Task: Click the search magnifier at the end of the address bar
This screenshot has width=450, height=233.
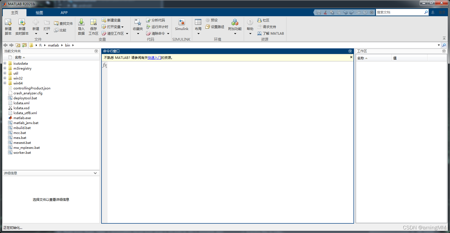Action: [444, 45]
